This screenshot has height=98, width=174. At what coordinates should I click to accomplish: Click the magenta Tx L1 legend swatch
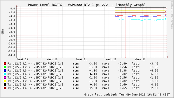[x=5, y=77]
